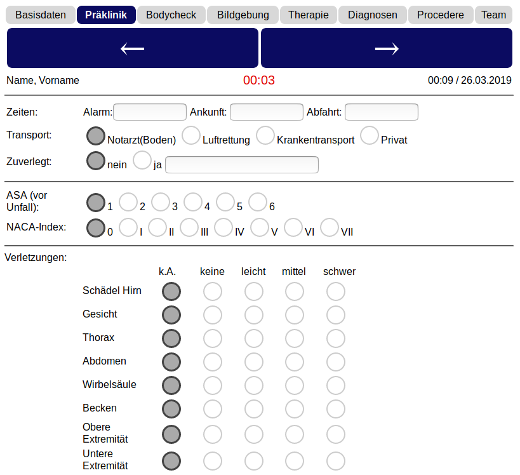Viewport: 520px width, 475px height.
Task: Select the Präklinik tab
Action: (106, 15)
